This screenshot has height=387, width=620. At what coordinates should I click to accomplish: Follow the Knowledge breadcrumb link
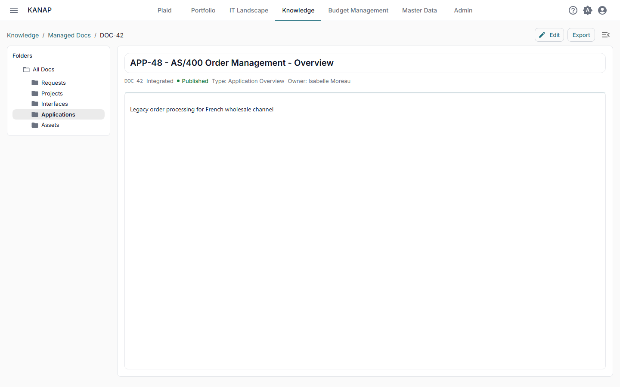tap(23, 35)
